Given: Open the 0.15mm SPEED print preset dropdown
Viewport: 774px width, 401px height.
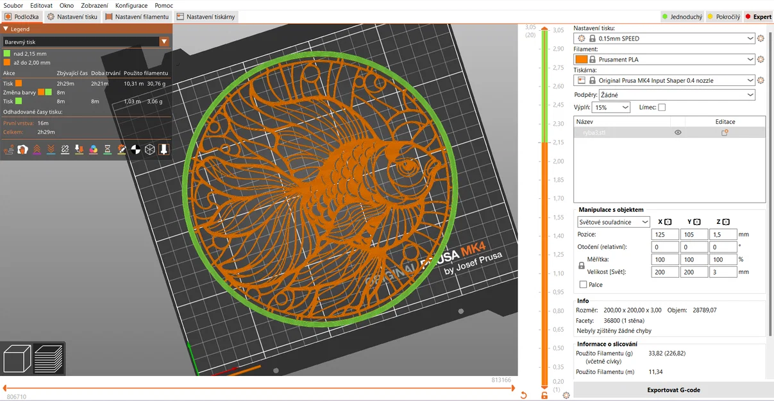Looking at the screenshot, I should click(665, 38).
